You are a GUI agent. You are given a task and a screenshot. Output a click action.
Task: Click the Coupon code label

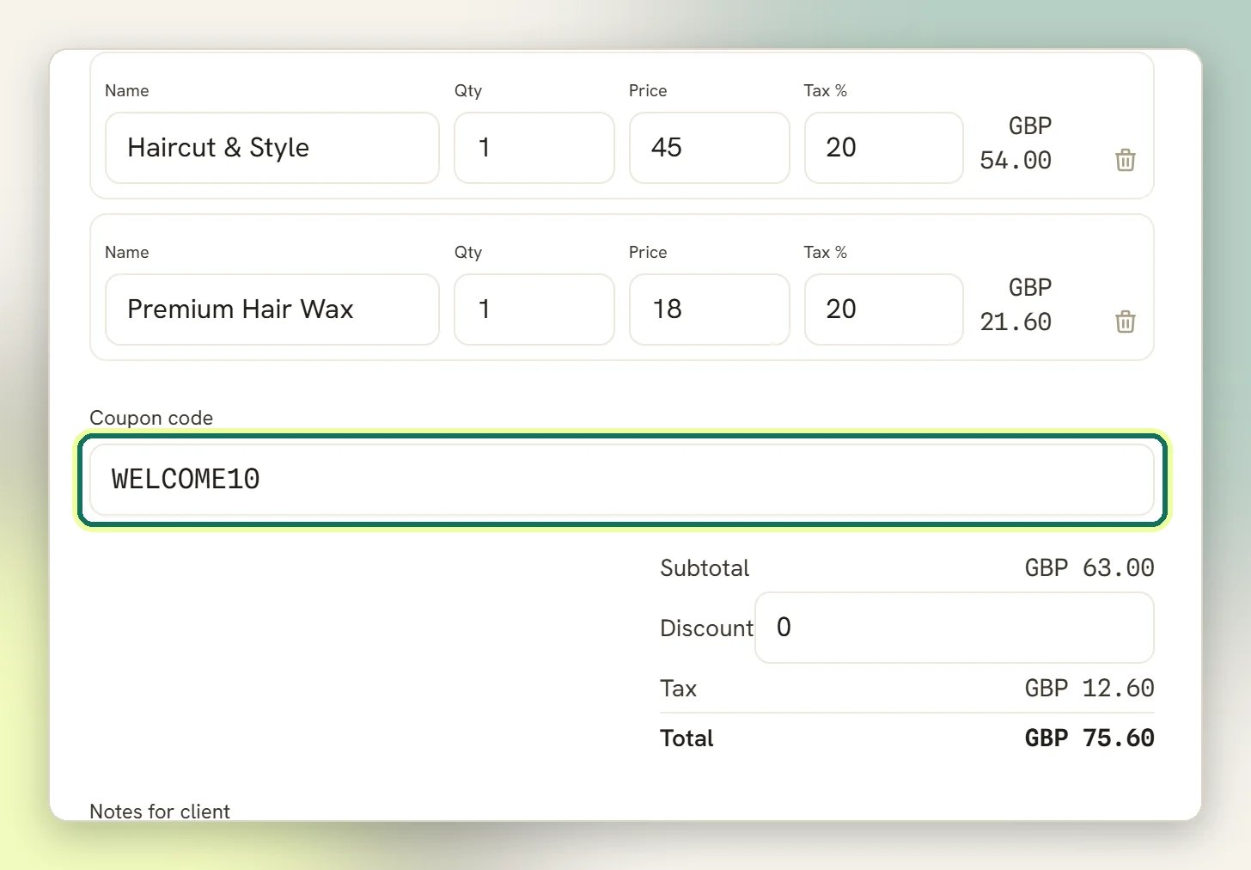[x=151, y=418]
